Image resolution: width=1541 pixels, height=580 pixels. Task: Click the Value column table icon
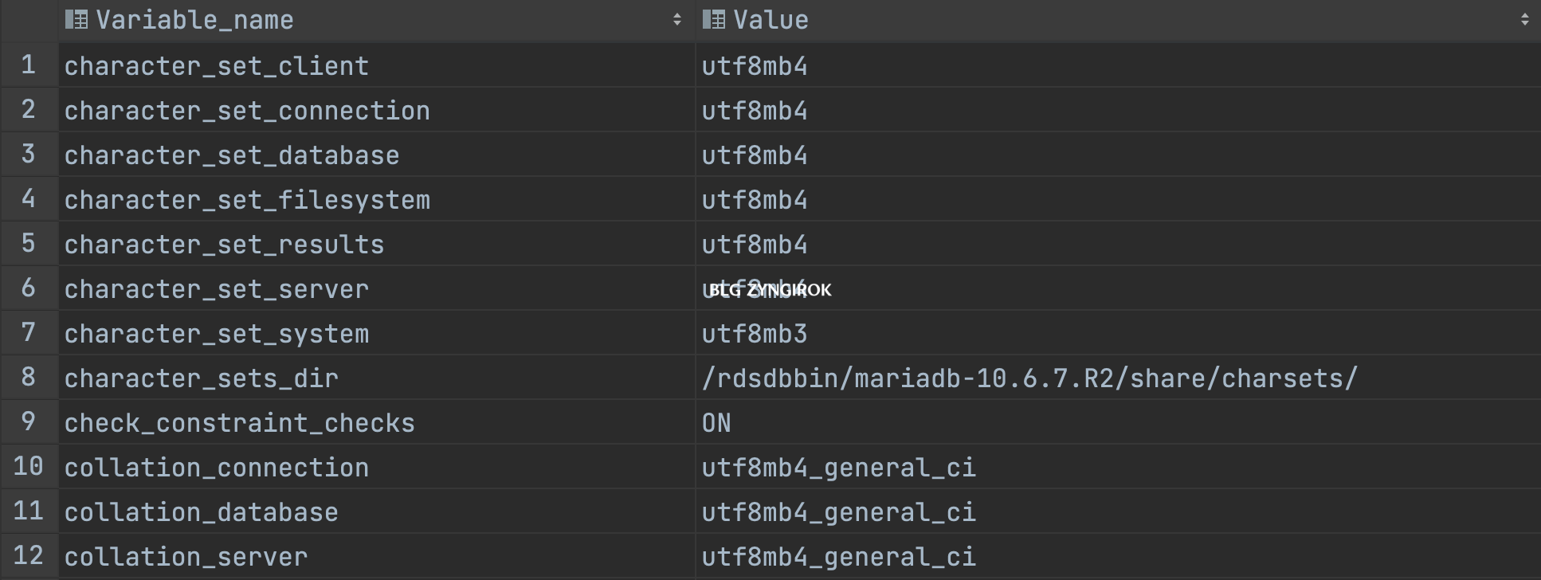click(714, 19)
